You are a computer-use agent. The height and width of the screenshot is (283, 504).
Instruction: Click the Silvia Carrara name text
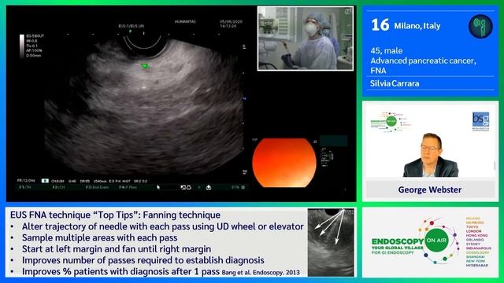point(395,83)
